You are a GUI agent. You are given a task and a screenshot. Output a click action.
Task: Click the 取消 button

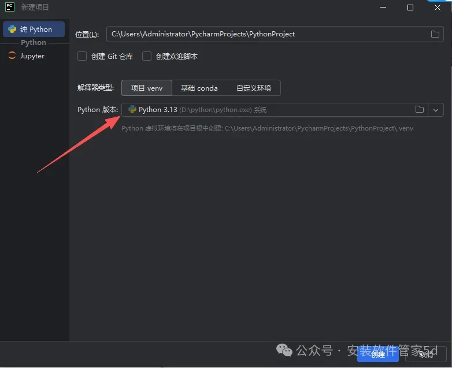426,355
